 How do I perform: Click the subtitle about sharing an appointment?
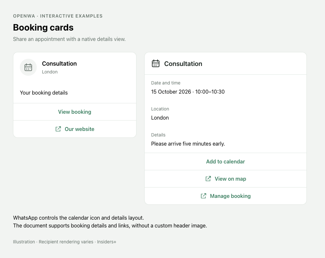point(69,39)
